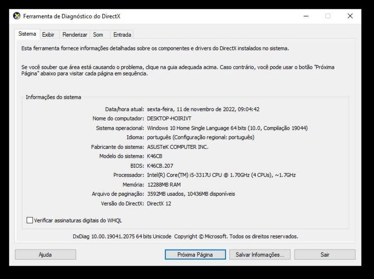Viewport: 374px width, 279px height.
Task: Enable Verificar assinaturas digitais do WHQL checkbox
Action: coord(30,220)
